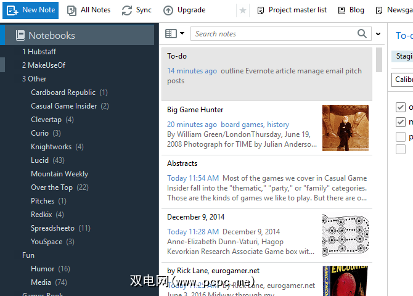This screenshot has height=296, width=413.
Task: Open the YouSpace notebook
Action: point(52,242)
